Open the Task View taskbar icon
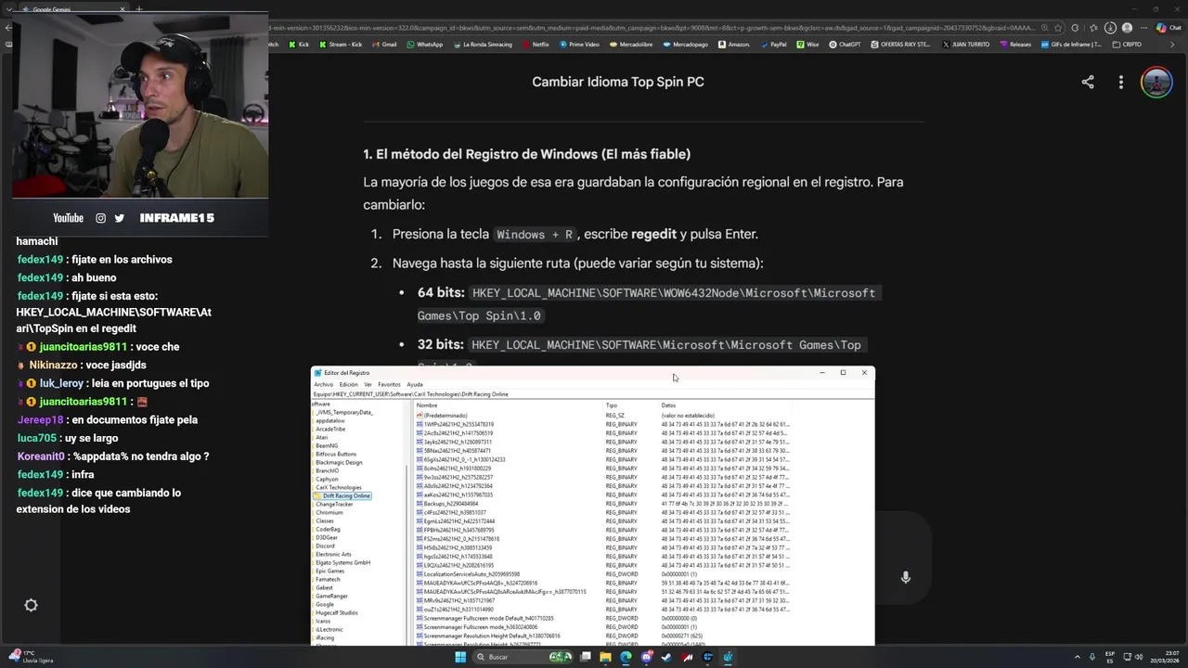The height and width of the screenshot is (668, 1188). 586,657
